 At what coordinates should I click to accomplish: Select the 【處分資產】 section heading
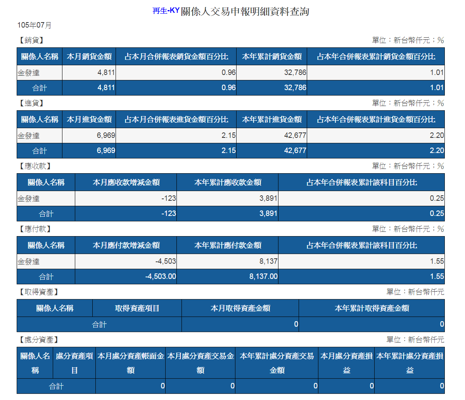click(38, 340)
